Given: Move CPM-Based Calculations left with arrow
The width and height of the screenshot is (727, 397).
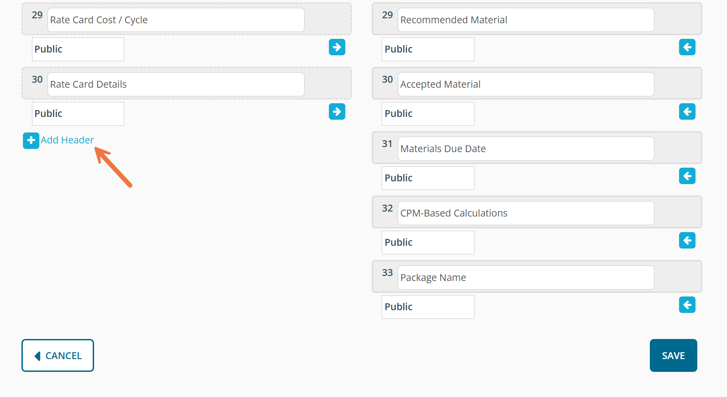Looking at the screenshot, I should tap(687, 240).
